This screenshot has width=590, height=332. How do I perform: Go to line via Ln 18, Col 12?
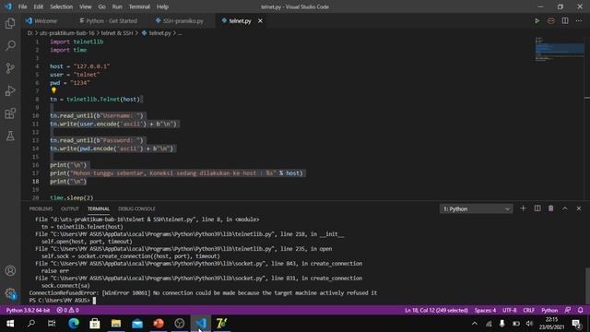[436, 310]
